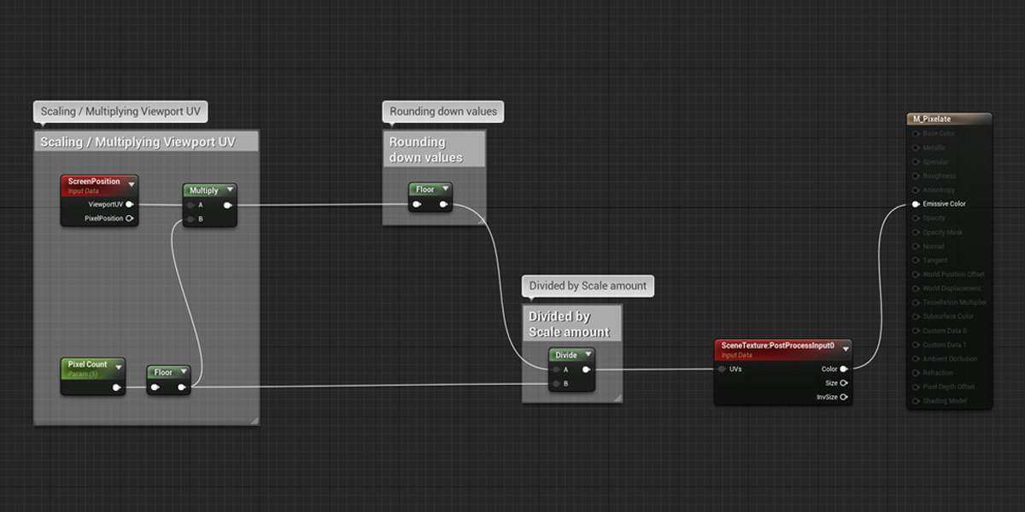Screen dimensions: 1025x512
Task: Click the Divided by Scale amount comment bubble
Action: tap(588, 286)
